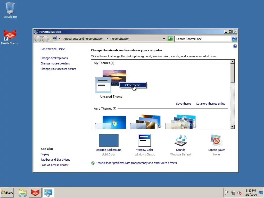The height and width of the screenshot is (198, 264).
Task: Open the recent pages dropdown arrow
Action: tap(50, 39)
